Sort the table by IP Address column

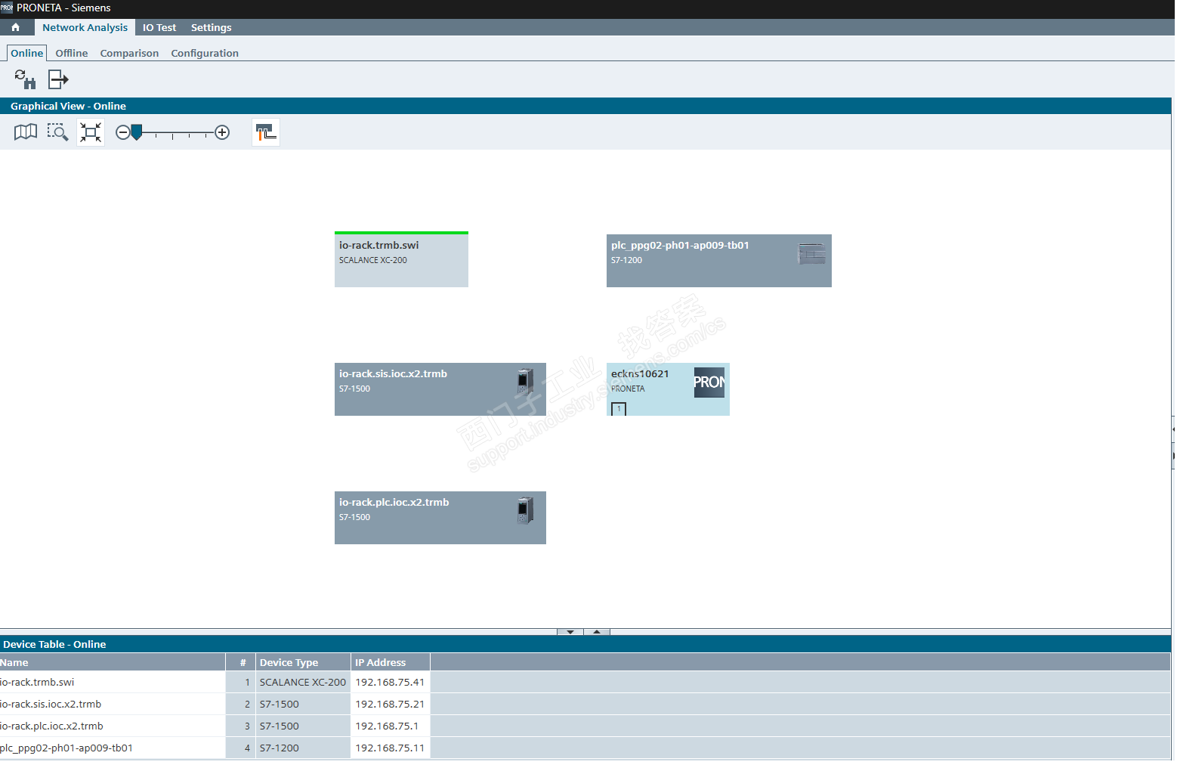coord(391,662)
